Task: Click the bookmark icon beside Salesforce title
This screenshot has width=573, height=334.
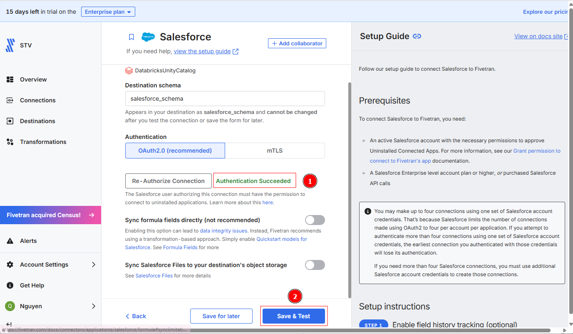Action: (131, 37)
